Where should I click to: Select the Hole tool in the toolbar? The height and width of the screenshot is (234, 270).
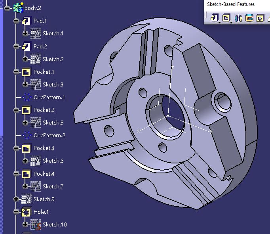[x=260, y=18]
